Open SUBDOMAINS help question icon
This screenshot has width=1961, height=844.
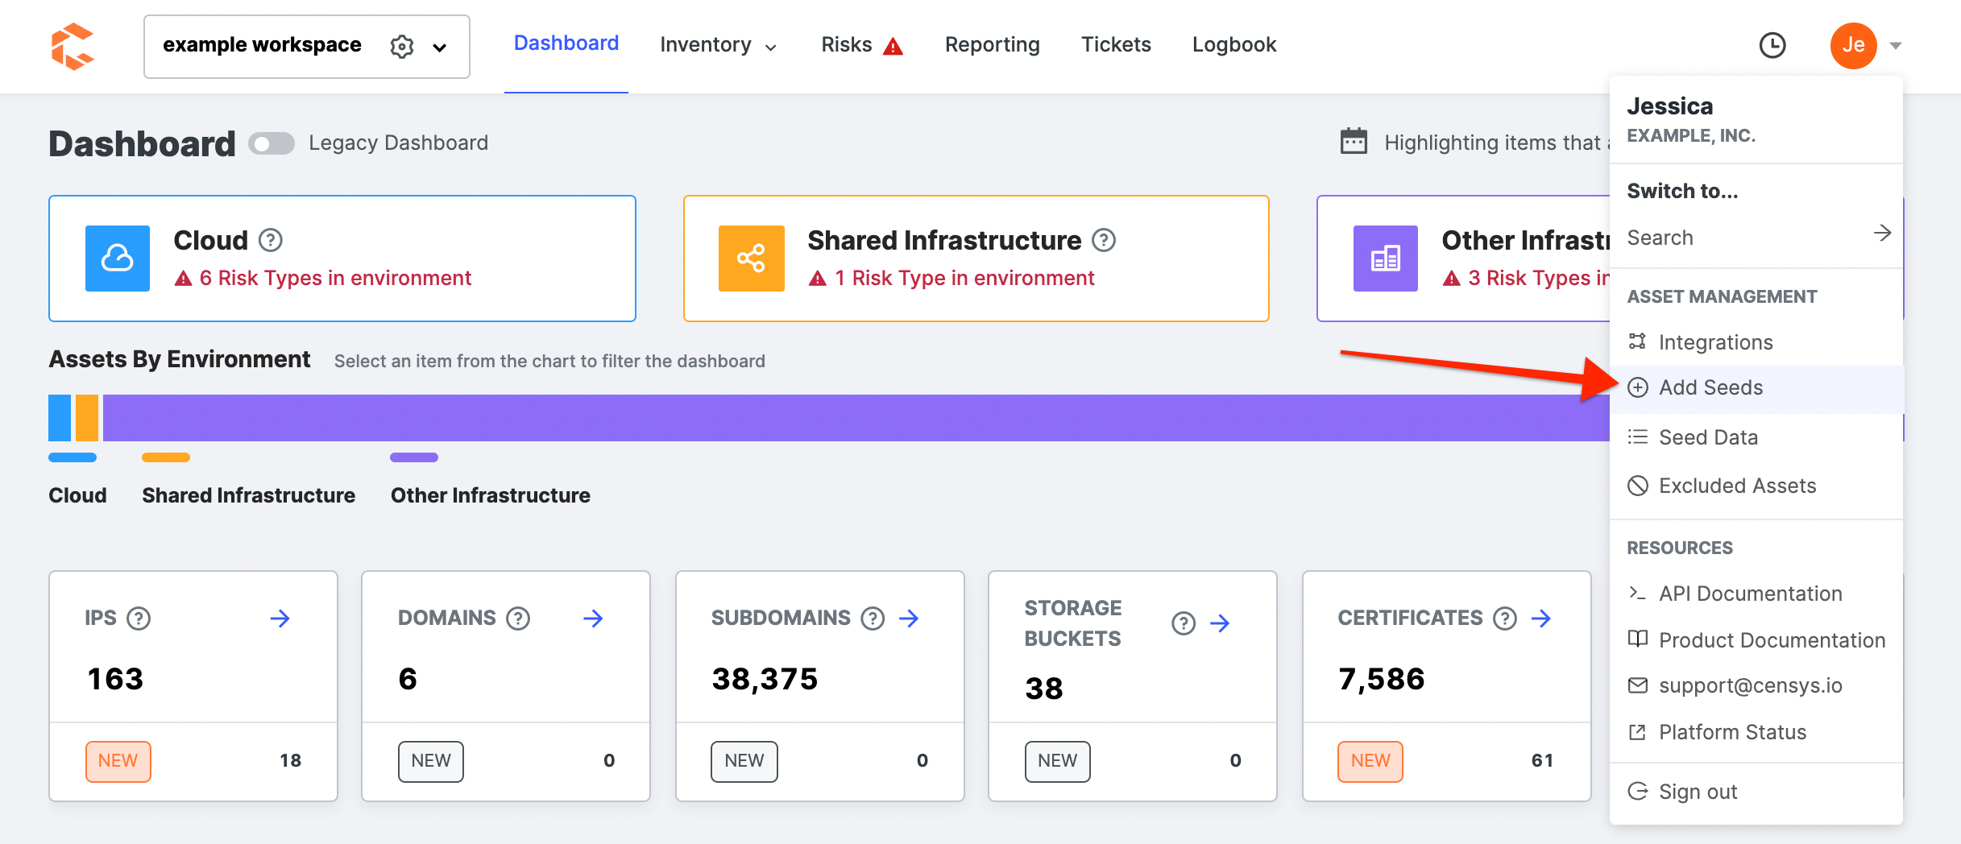tap(873, 619)
